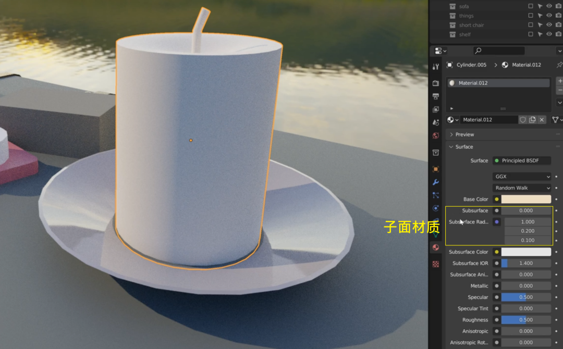Toggle selectability arrow for sofa
Screen dimensions: 563x349
(x=540, y=6)
